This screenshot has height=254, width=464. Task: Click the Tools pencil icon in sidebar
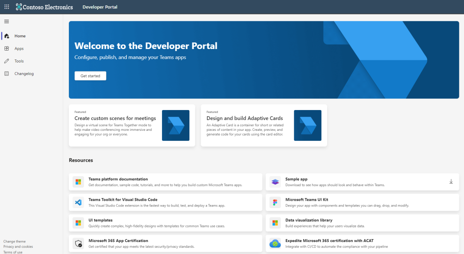(7, 61)
